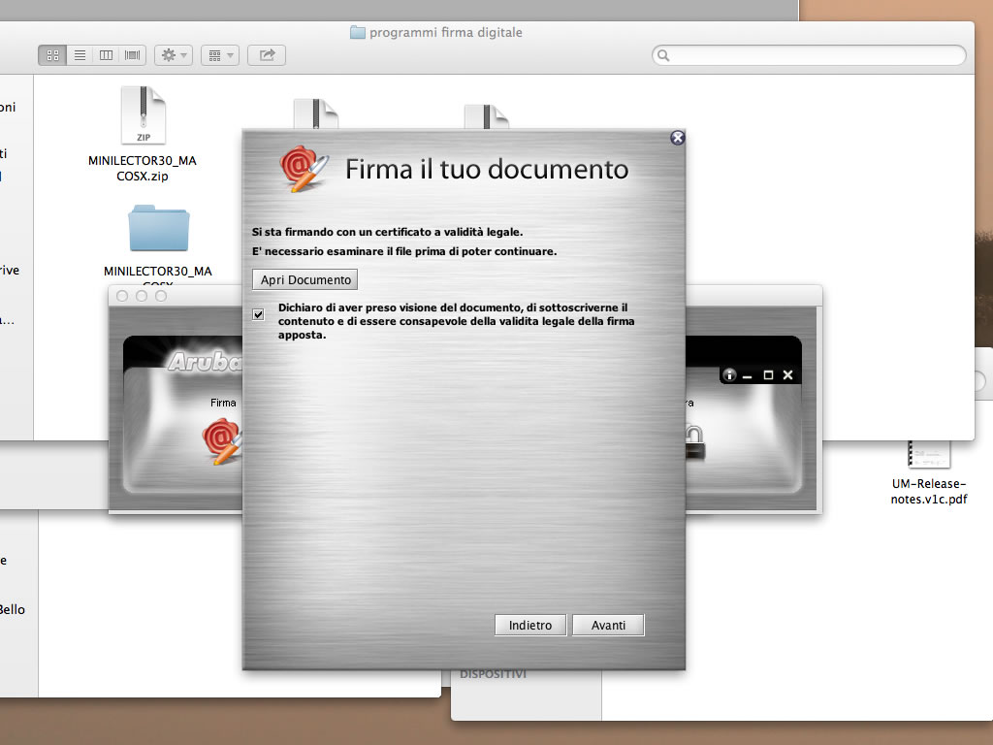Click the padlock icon in Aruba window
The image size is (993, 745).
[x=694, y=441]
